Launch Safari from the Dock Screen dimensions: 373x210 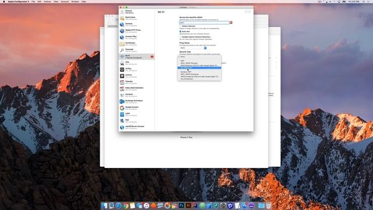click(118, 205)
